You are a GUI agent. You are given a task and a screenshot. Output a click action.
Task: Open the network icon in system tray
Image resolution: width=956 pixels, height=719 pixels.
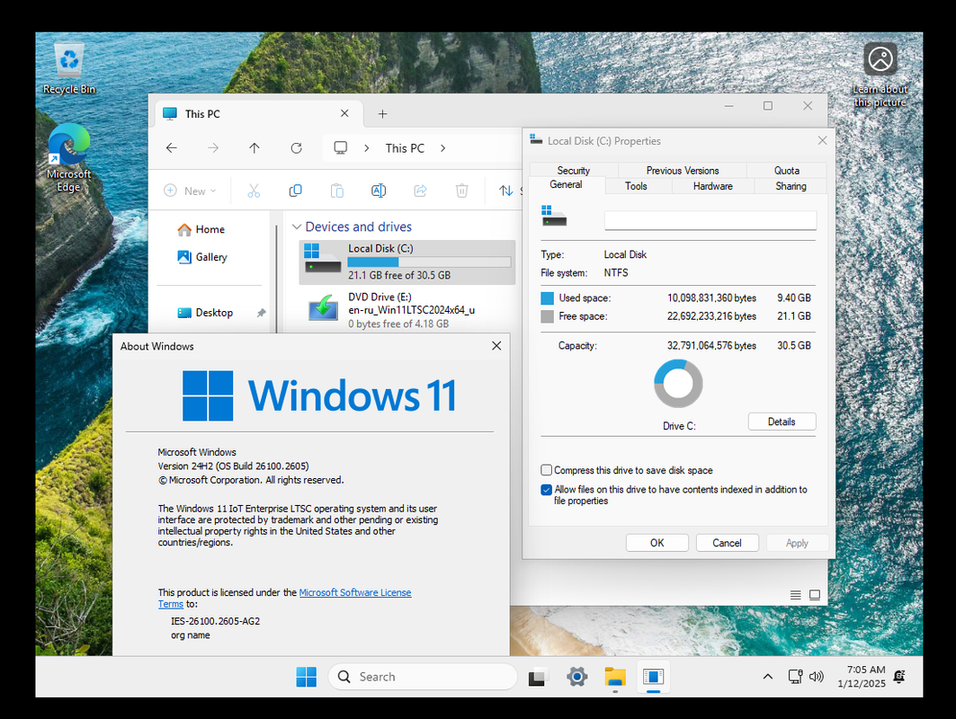click(795, 677)
